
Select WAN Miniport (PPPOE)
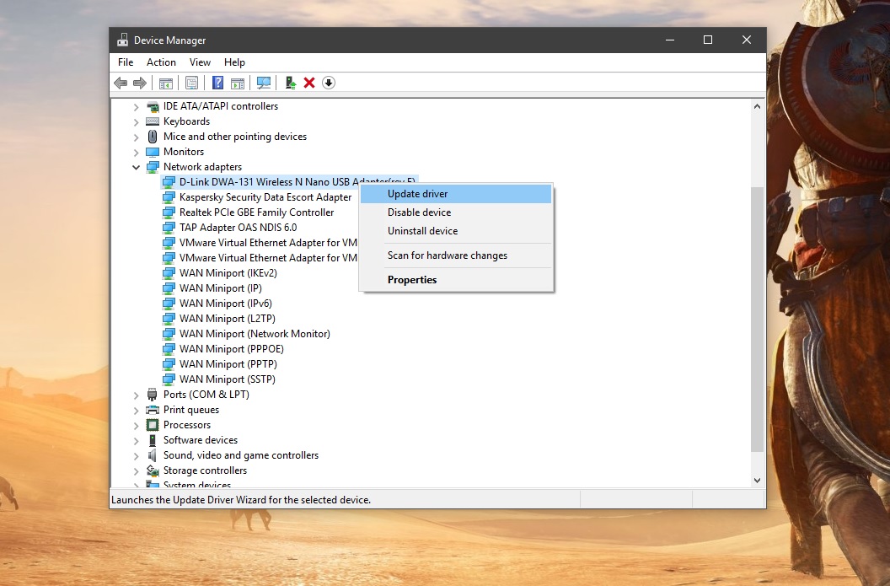pos(232,349)
